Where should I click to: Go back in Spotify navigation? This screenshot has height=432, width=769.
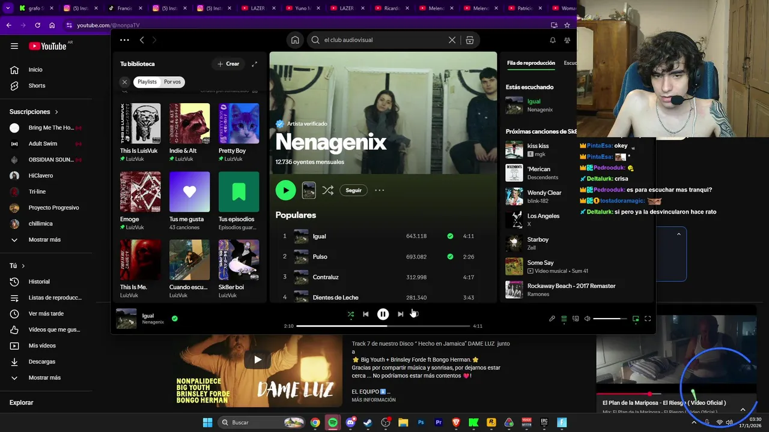click(142, 40)
